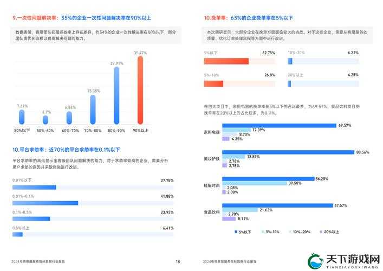Click the blue 70%-80% column bar
The height and width of the screenshot is (271, 383).
point(93,109)
